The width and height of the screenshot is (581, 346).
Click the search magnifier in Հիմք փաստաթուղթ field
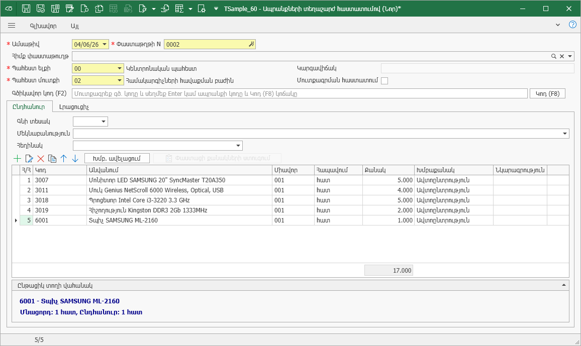[x=553, y=56]
